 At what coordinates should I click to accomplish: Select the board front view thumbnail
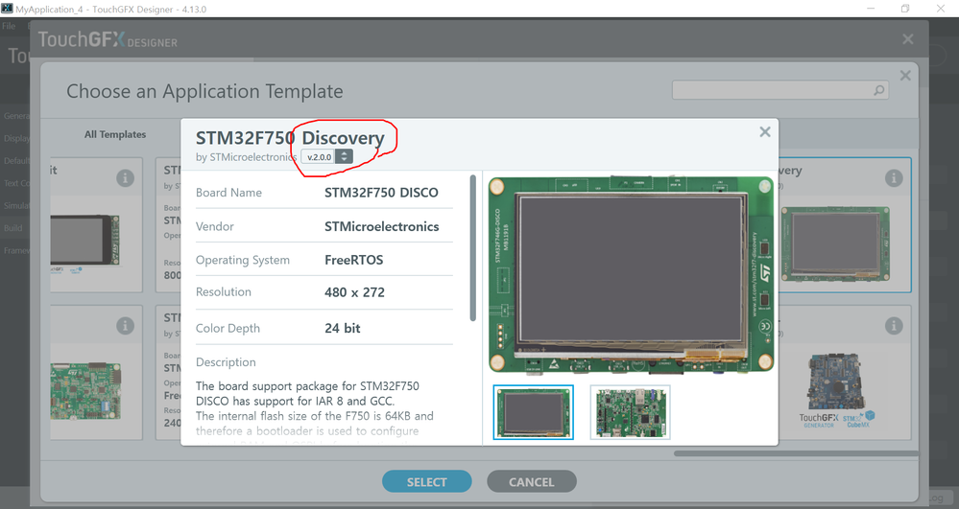(x=534, y=412)
